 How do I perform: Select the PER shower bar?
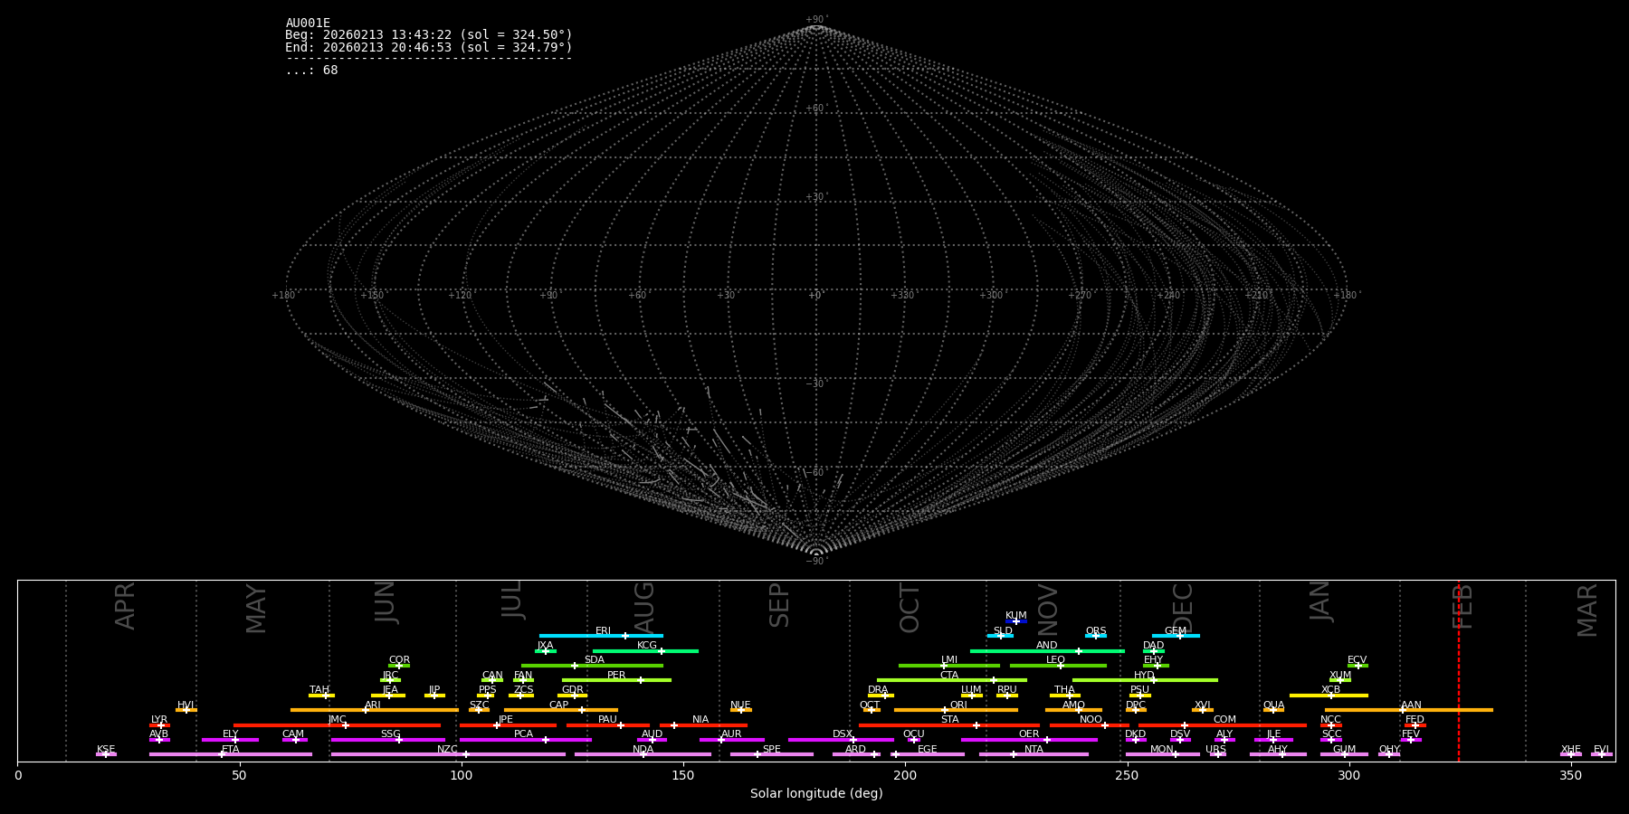pos(616,680)
